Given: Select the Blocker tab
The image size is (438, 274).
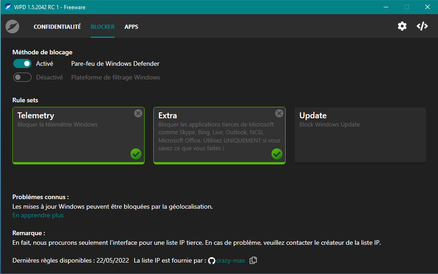Looking at the screenshot, I should pos(103,26).
